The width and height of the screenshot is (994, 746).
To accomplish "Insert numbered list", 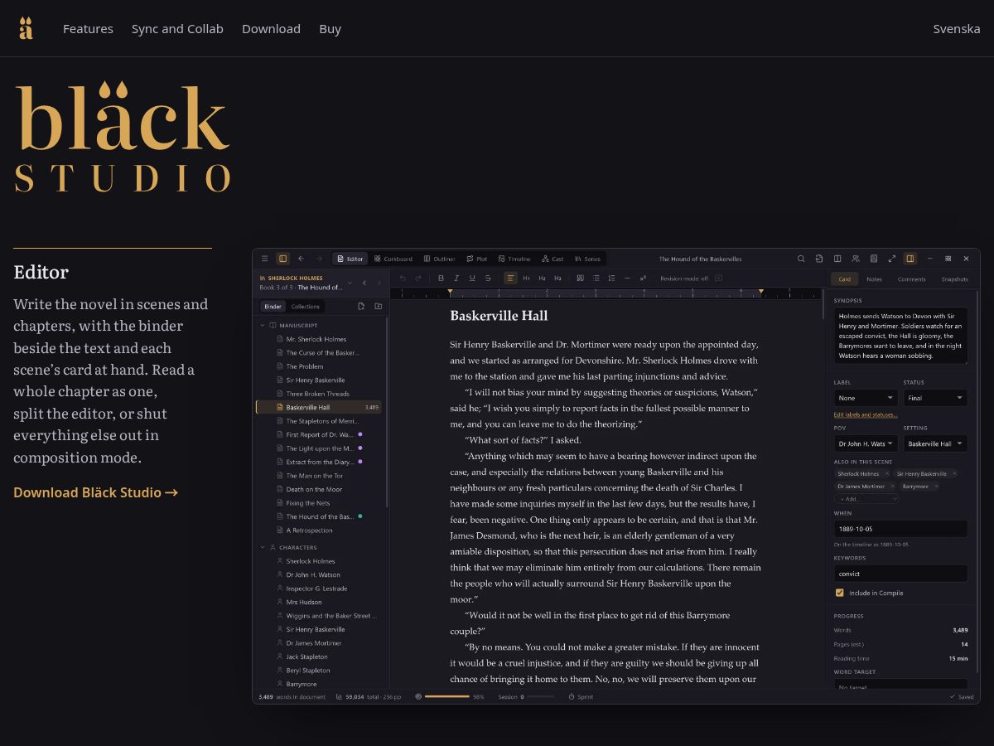I will coord(611,278).
